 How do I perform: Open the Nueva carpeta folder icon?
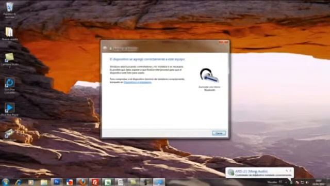(x=9, y=34)
